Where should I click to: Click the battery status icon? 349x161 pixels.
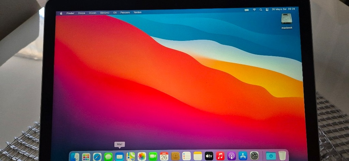pos(247,10)
